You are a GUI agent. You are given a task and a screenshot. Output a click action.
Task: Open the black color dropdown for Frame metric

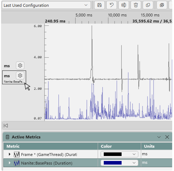click(x=119, y=154)
